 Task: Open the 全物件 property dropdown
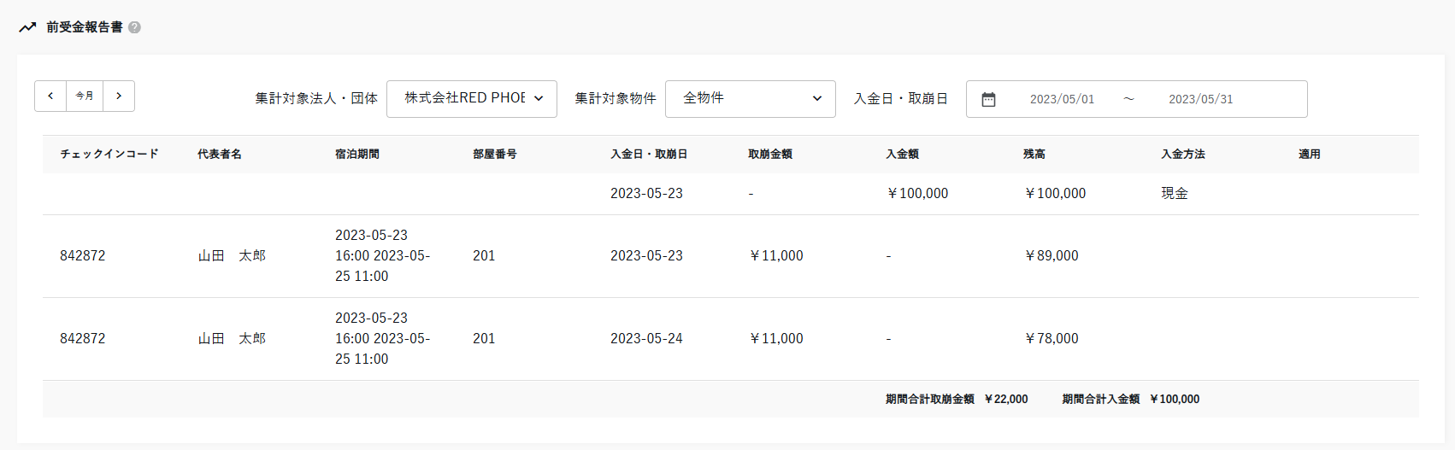751,99
